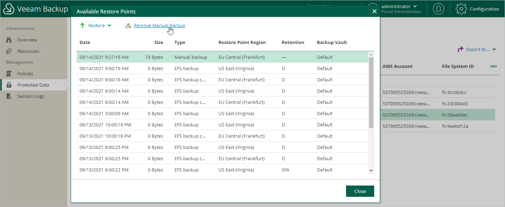Click the Manual backup type cell
505x207 pixels.
191,57
